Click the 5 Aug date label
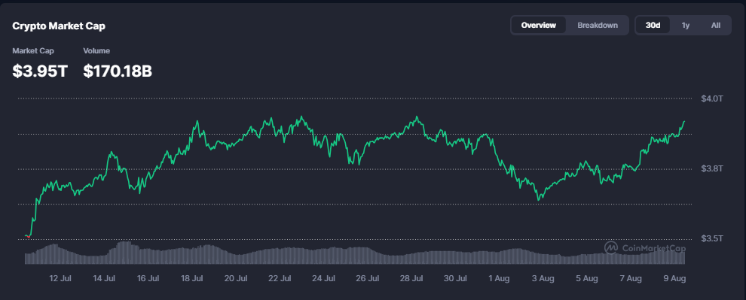Image resolution: width=746 pixels, height=300 pixels. pyautogui.click(x=586, y=279)
